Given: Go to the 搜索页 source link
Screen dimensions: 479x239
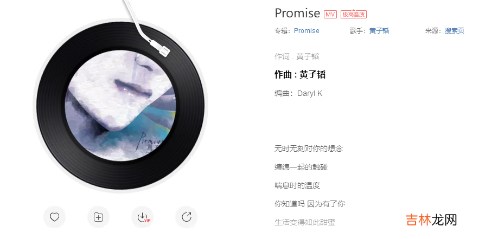Looking at the screenshot, I should point(455,31).
